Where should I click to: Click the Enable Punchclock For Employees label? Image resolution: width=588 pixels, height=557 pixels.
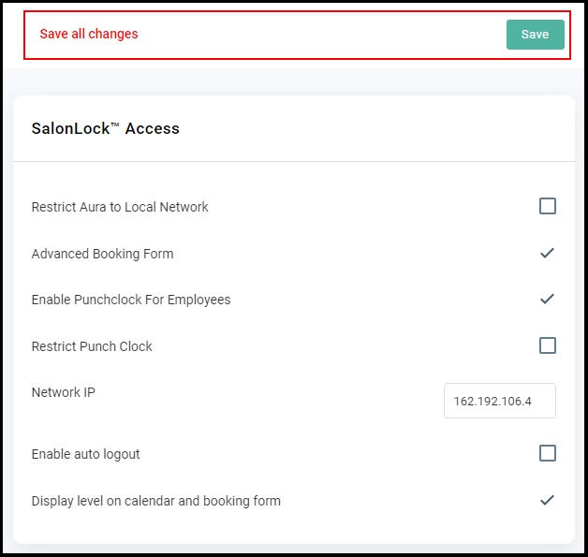pyautogui.click(x=131, y=300)
